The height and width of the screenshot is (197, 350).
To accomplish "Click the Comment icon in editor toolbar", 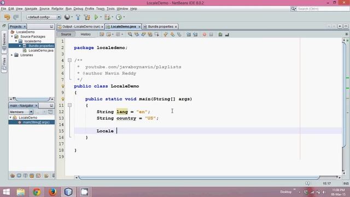I will (220, 34).
